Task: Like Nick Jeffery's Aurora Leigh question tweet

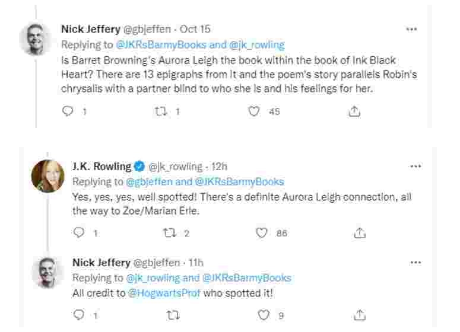Action: [254, 111]
